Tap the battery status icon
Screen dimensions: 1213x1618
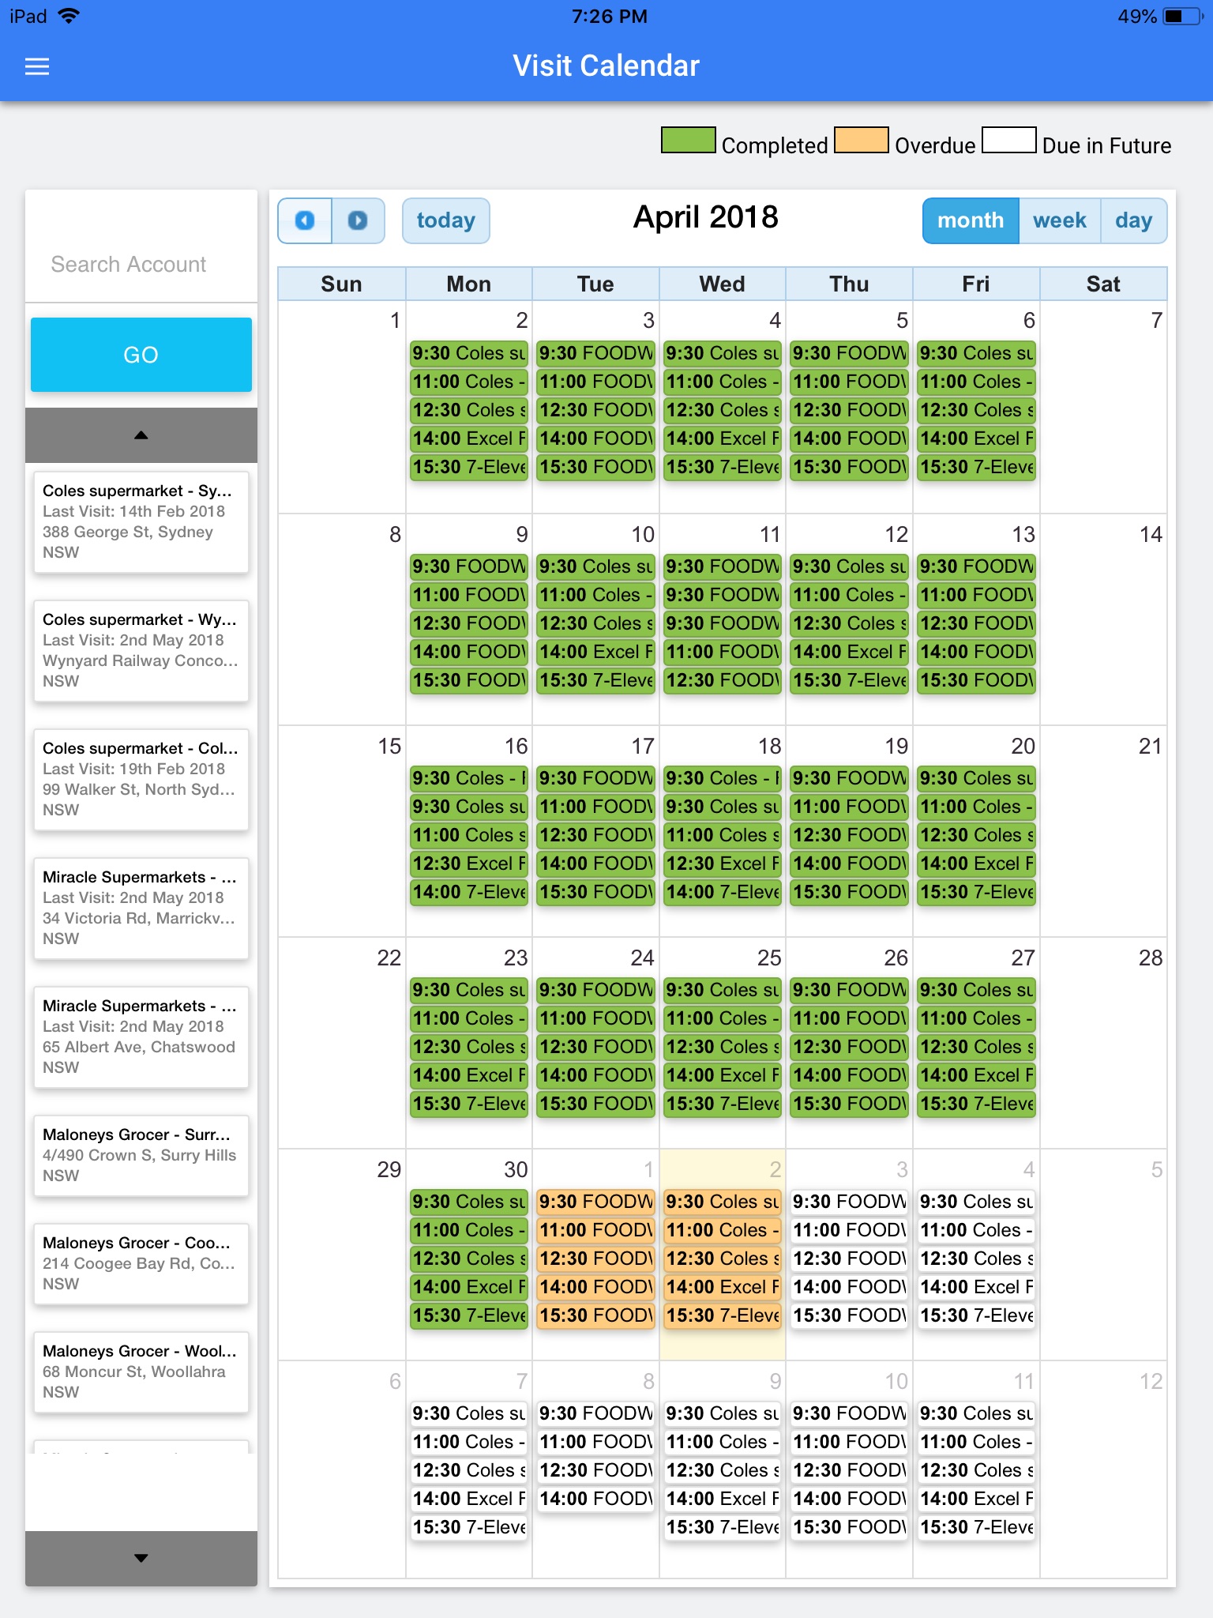click(x=1182, y=16)
